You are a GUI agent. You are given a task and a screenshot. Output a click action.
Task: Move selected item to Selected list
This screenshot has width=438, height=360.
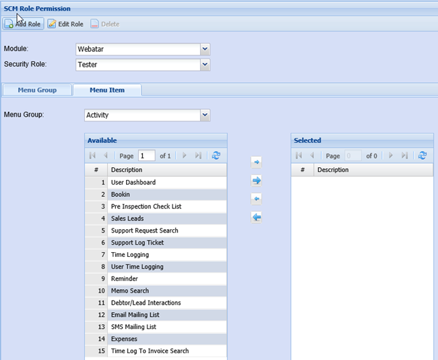256,162
